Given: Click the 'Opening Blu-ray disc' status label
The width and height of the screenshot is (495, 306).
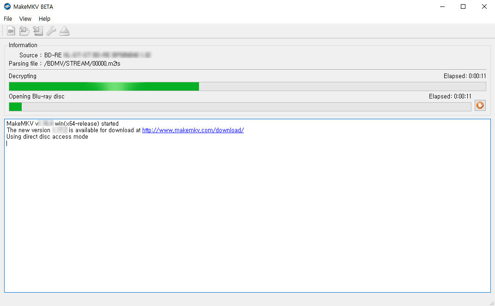Looking at the screenshot, I should tap(36, 97).
